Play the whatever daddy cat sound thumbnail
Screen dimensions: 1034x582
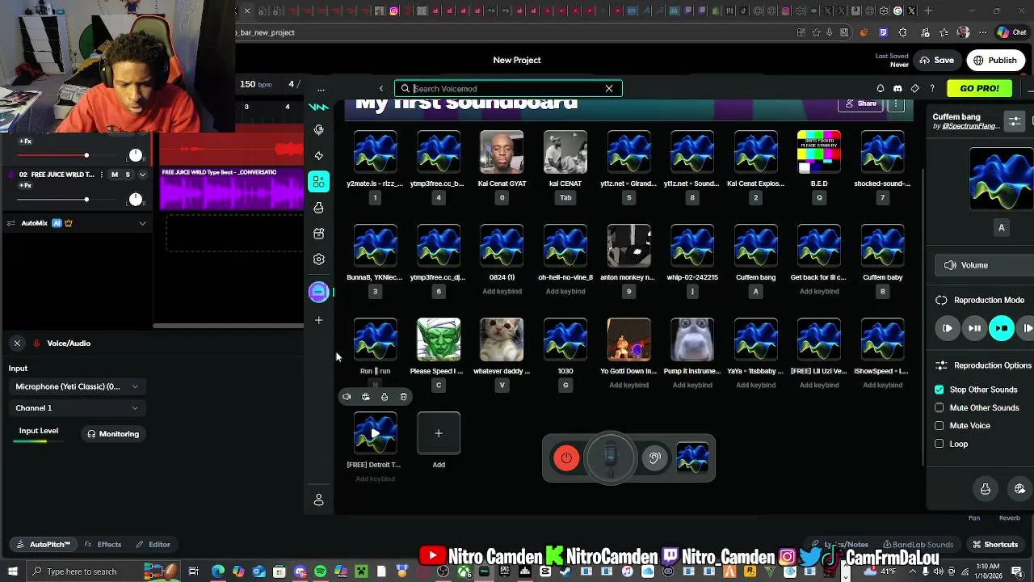pyautogui.click(x=502, y=339)
